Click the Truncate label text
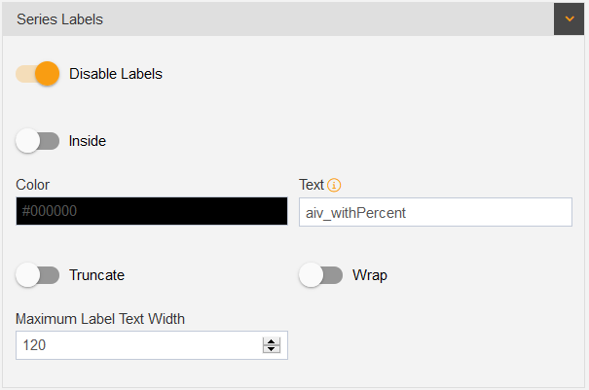This screenshot has width=589, height=390. 97,275
